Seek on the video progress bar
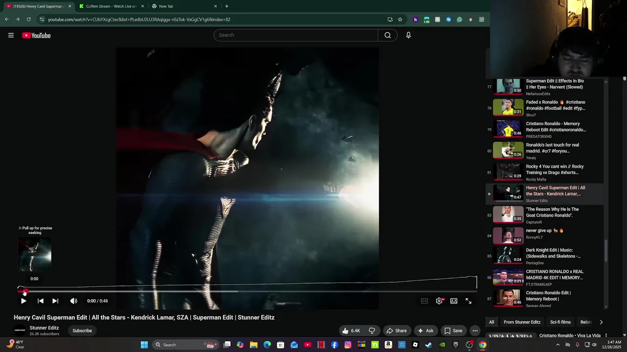 [x=247, y=291]
